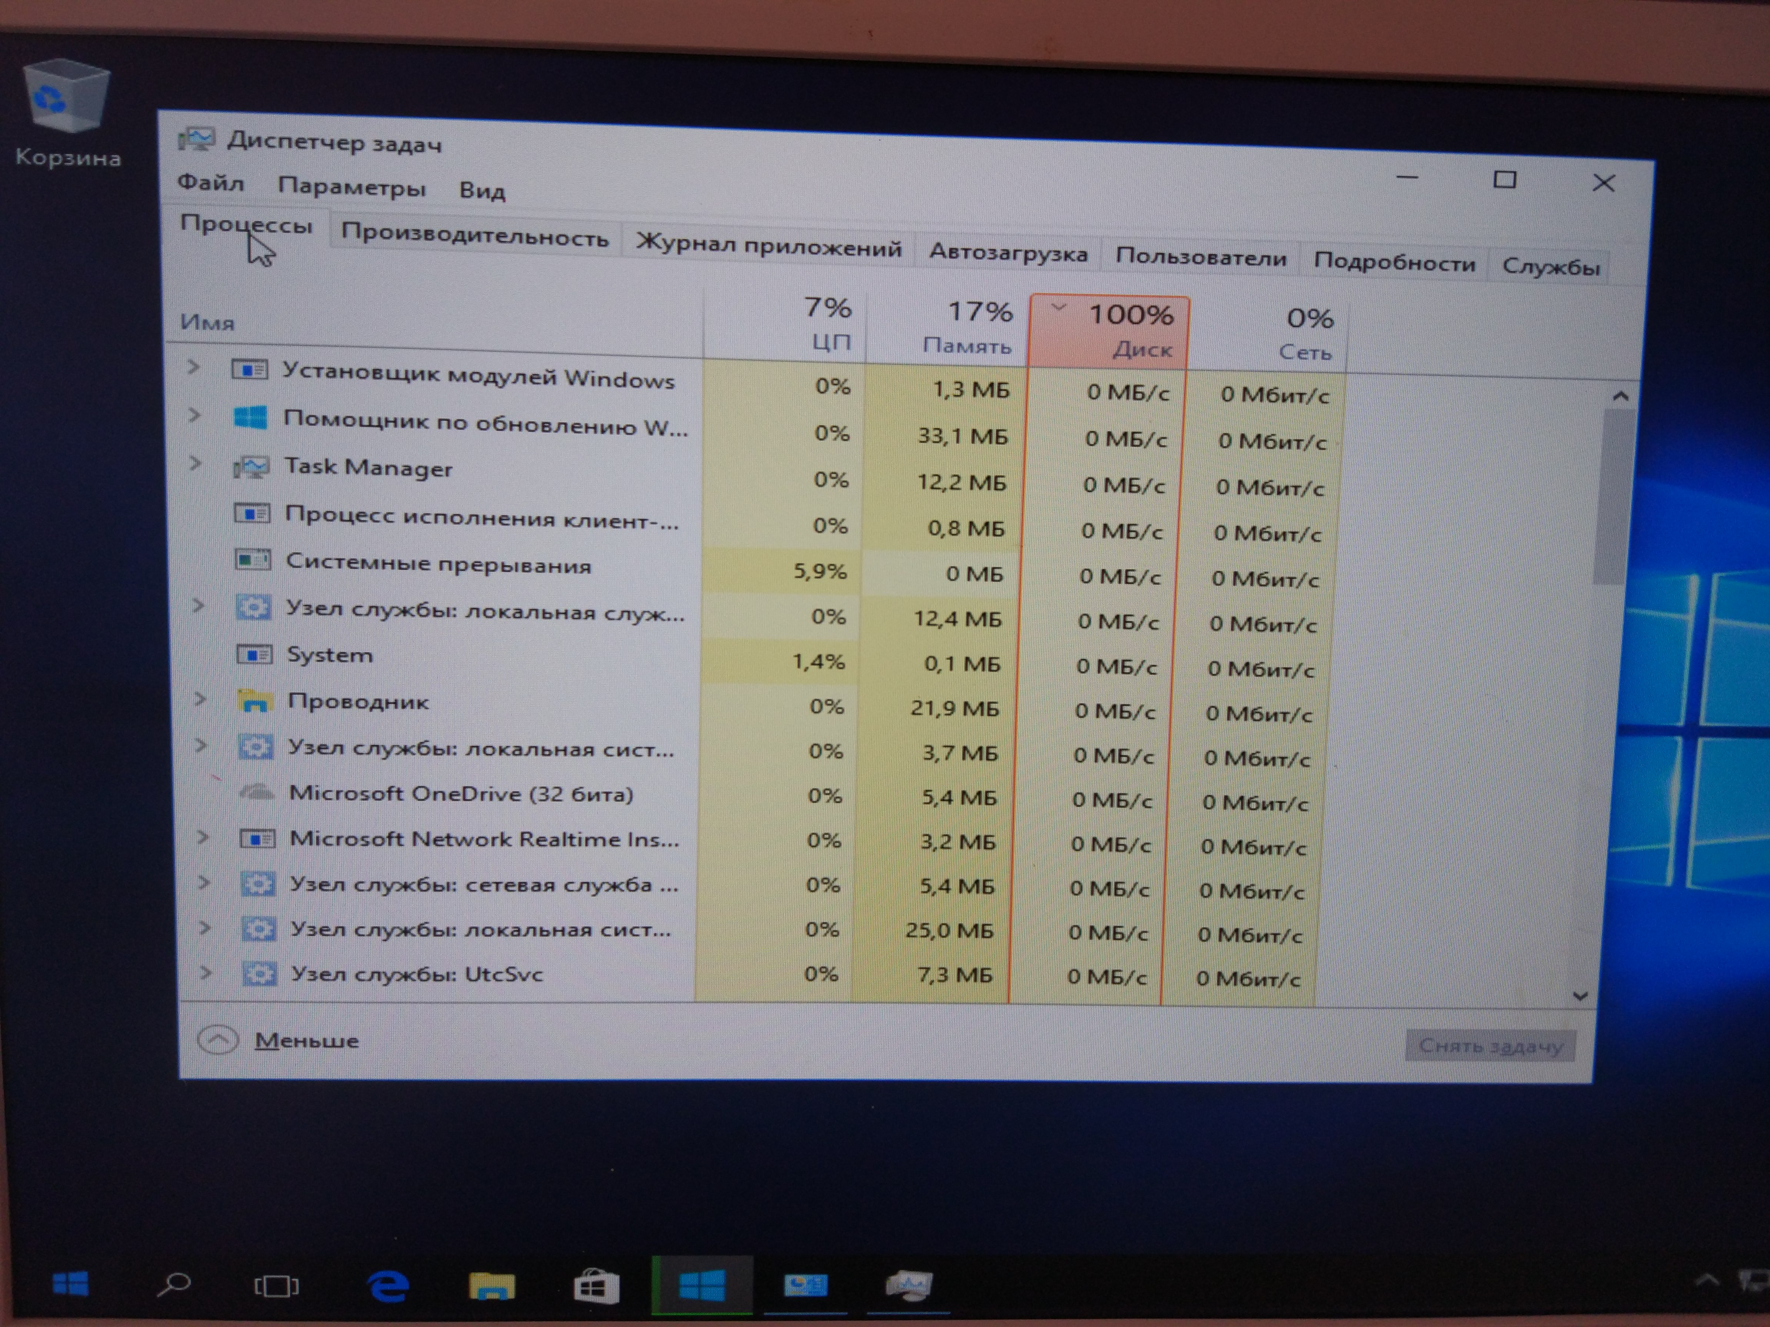Open the Вид menu
The image size is (1770, 1327).
(x=482, y=190)
